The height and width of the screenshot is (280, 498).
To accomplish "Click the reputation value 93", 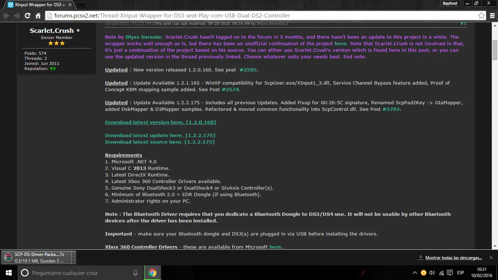I will click(x=53, y=69).
